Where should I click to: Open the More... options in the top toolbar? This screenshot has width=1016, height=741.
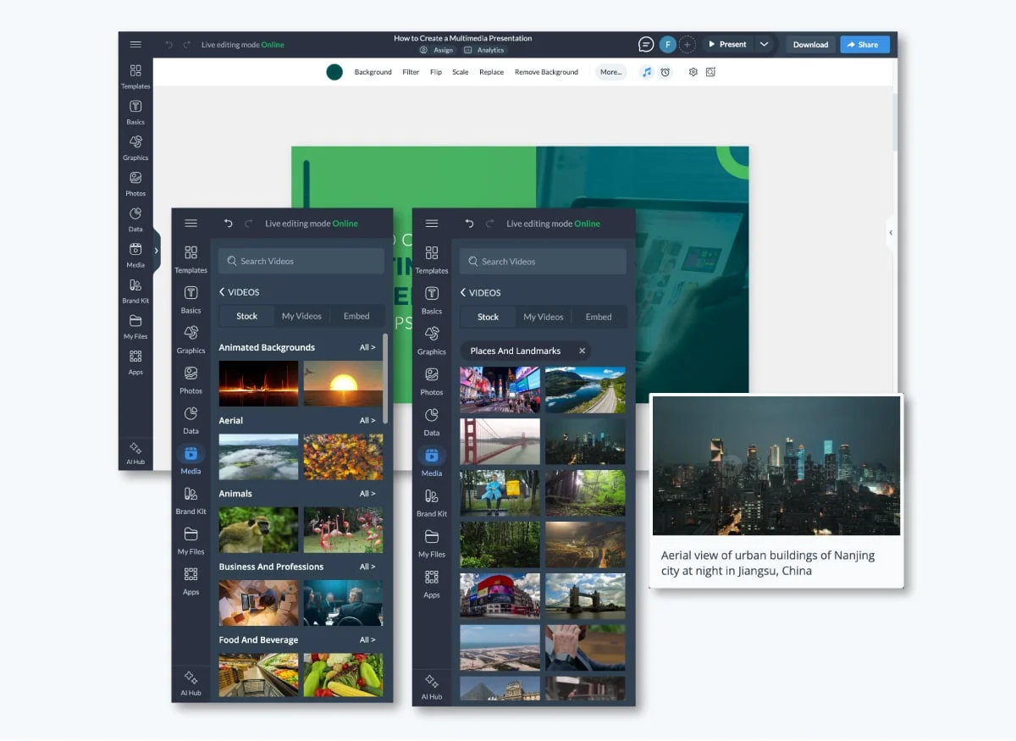coord(610,72)
